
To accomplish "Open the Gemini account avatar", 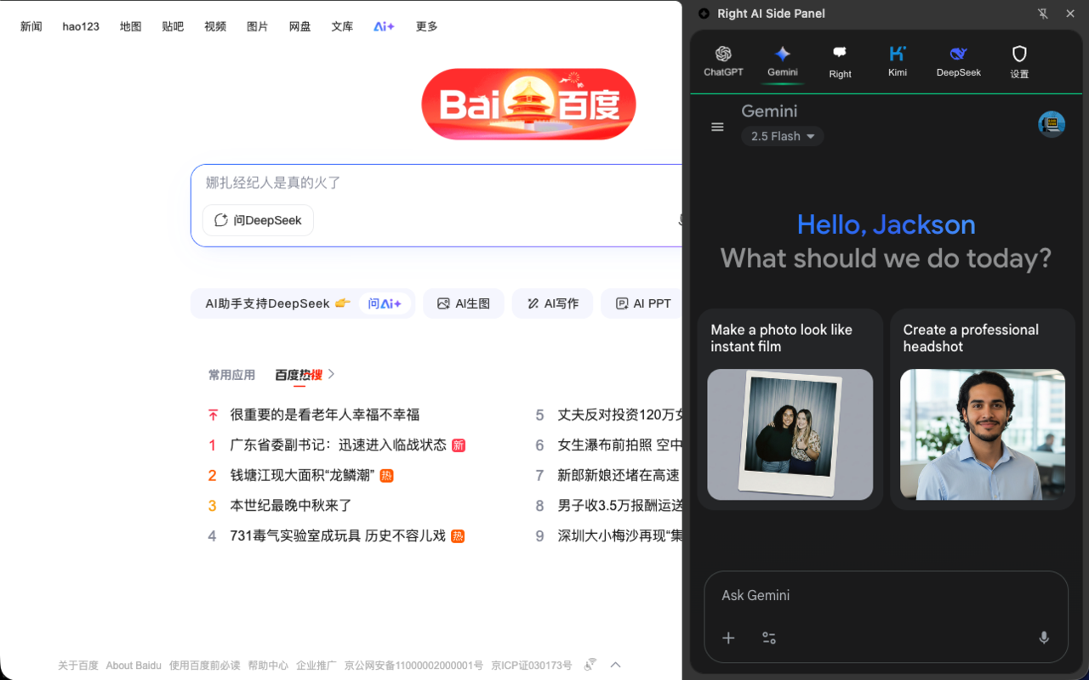I will tap(1052, 124).
